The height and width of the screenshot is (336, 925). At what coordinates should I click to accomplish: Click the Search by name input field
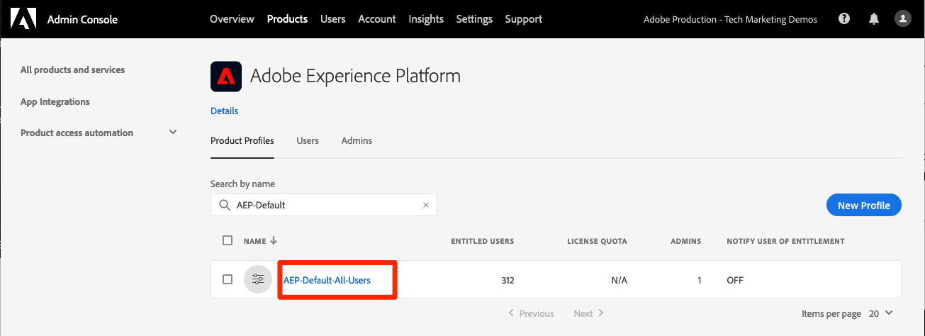pyautogui.click(x=326, y=205)
